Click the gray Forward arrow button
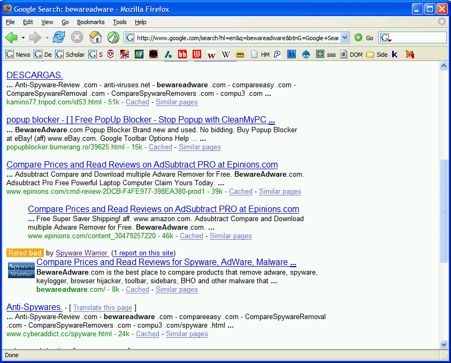451x363 pixels. [35, 37]
